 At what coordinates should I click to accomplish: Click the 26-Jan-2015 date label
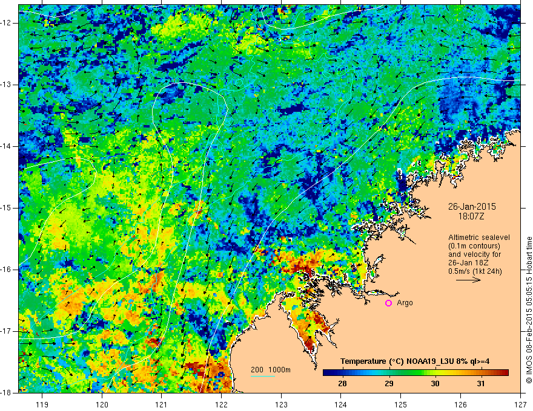click(472, 207)
